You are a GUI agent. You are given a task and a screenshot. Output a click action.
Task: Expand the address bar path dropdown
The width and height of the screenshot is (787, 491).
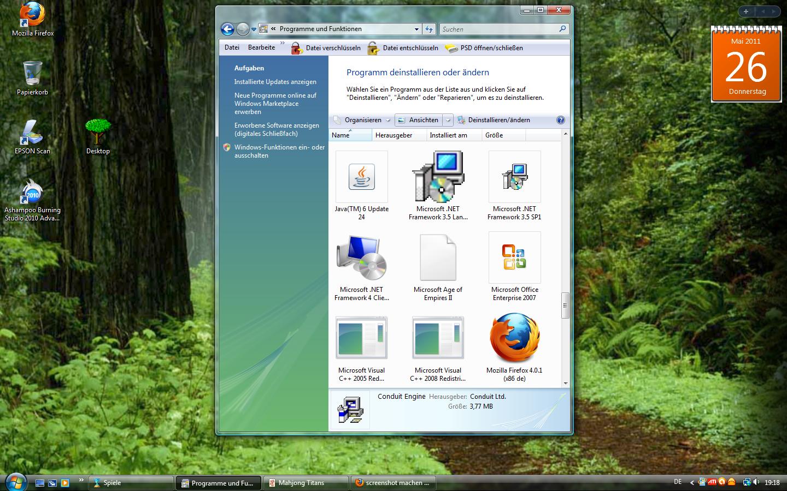pos(416,29)
